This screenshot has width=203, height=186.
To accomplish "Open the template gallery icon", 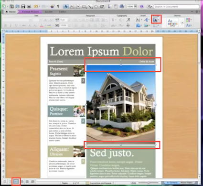I will (11, 6).
